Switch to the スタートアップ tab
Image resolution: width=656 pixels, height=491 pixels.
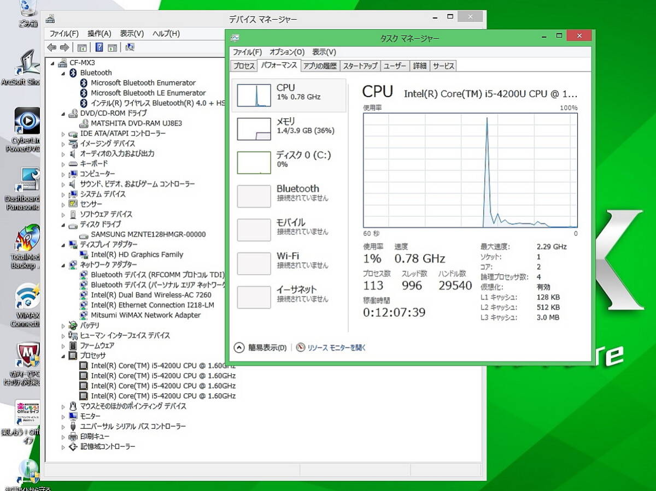pyautogui.click(x=360, y=66)
